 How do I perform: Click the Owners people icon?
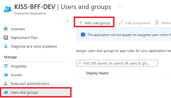pyautogui.click(x=6, y=75)
